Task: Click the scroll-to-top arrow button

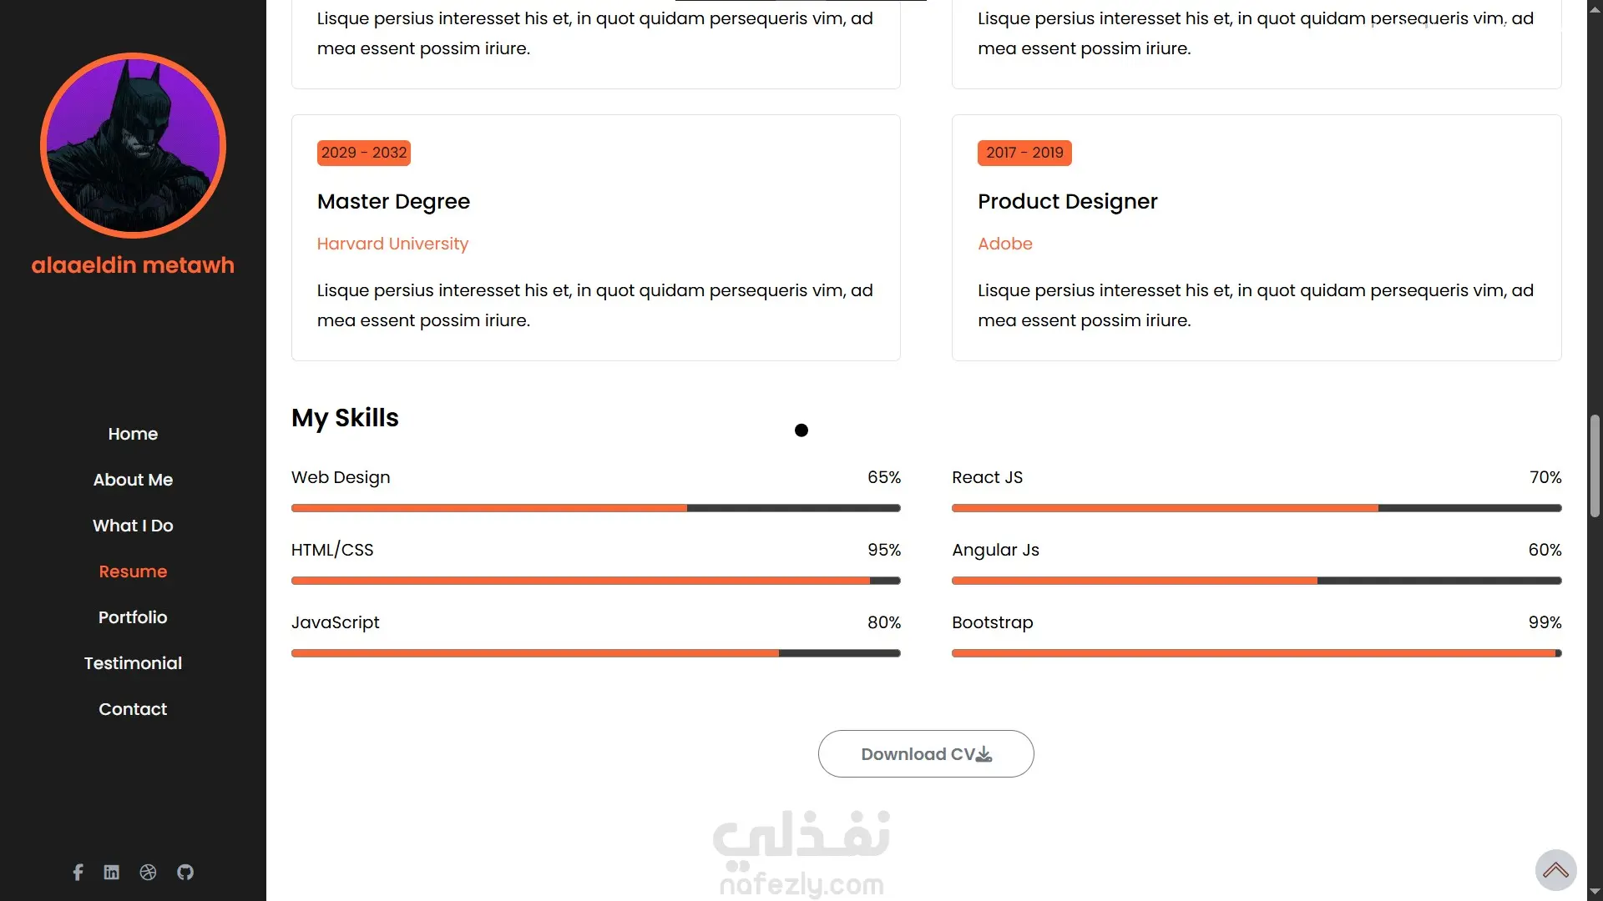Action: click(1555, 870)
